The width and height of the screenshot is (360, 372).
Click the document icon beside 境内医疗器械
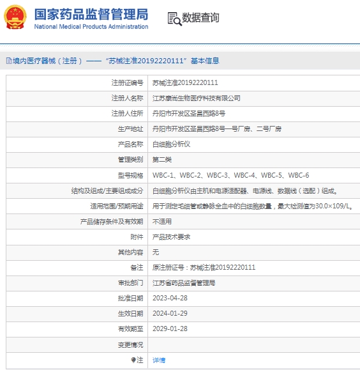[9, 61]
